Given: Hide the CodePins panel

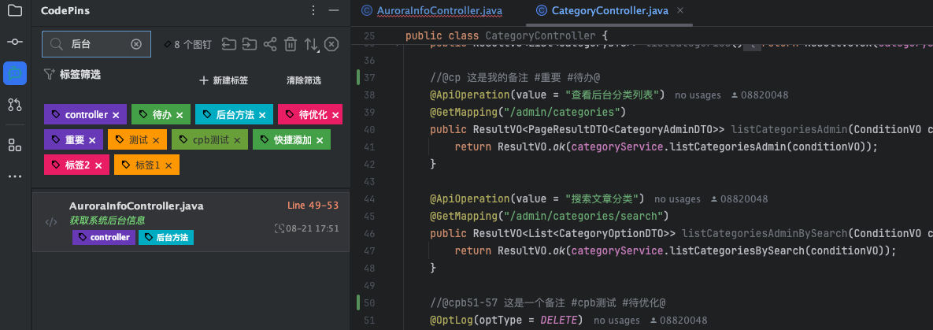Looking at the screenshot, I should coord(334,10).
